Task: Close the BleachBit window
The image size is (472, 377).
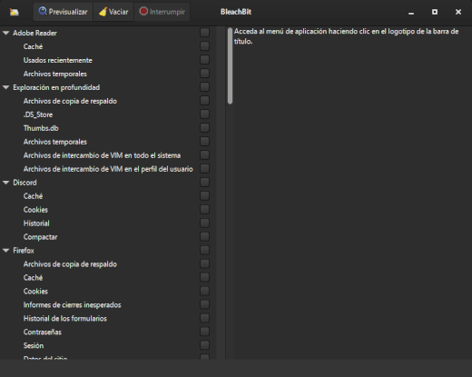Action: point(458,12)
